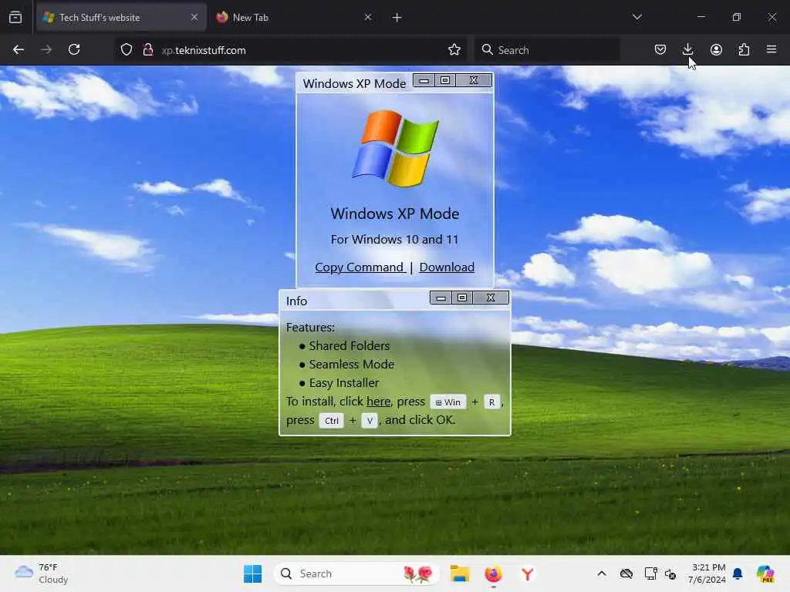
Task: Open the weather widget showing 76°F Cloudy
Action: 42,573
